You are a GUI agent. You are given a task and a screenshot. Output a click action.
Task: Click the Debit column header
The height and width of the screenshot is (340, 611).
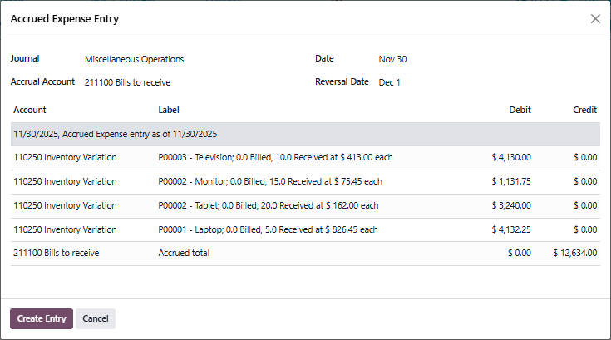click(x=520, y=110)
